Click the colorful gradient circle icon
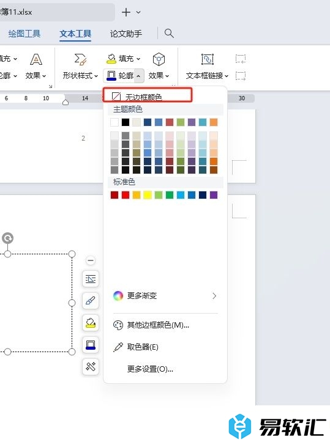This screenshot has width=330, height=442. coord(118,296)
